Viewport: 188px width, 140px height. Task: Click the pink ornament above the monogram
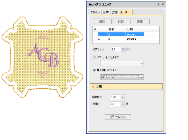pyautogui.click(x=43, y=36)
